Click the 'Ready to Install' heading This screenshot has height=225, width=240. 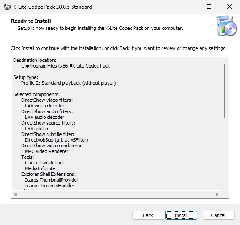coord(31,21)
